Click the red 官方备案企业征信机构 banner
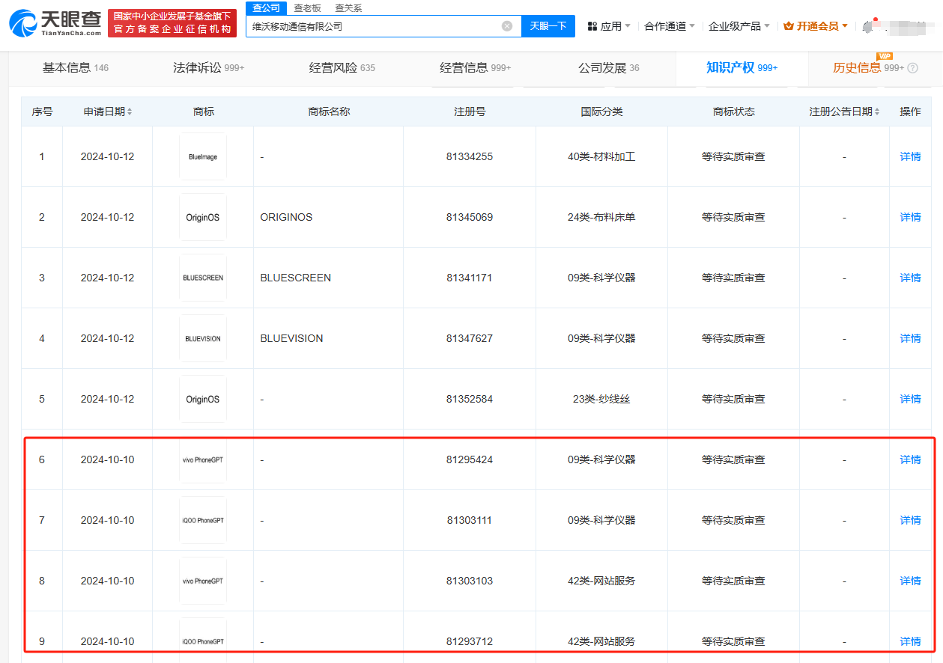943x663 pixels. point(172,23)
